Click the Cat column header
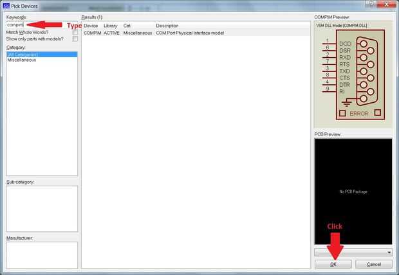The height and width of the screenshot is (275, 399). 127,26
